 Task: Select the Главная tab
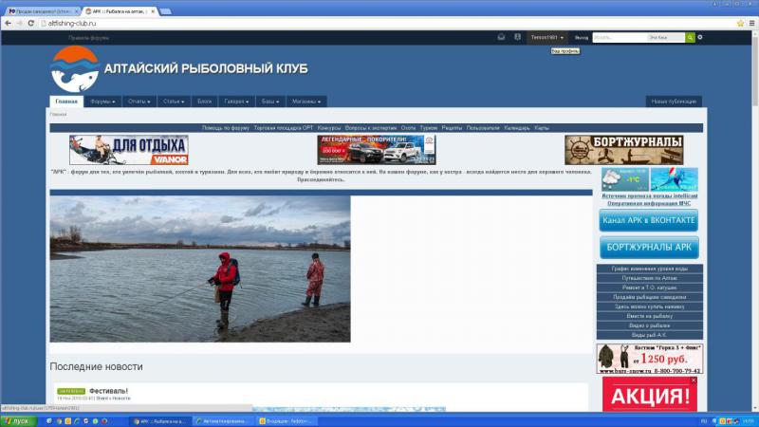(66, 102)
